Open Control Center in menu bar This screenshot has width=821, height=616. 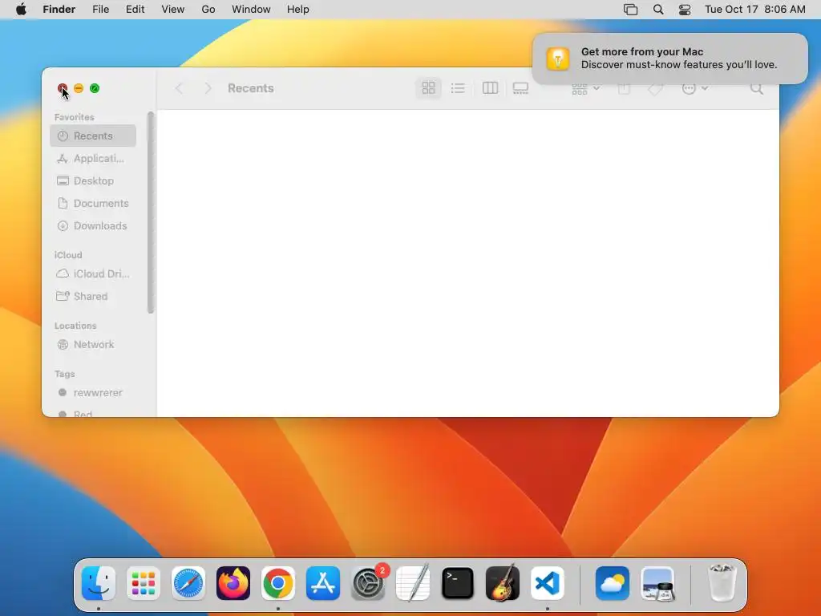(x=685, y=10)
